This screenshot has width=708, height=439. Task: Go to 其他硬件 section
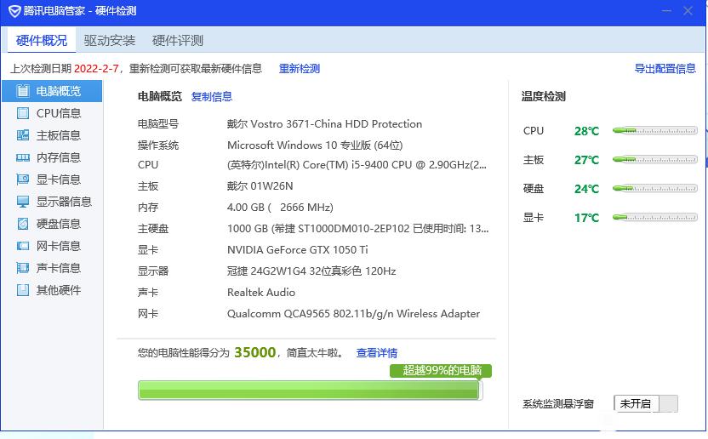(x=52, y=290)
